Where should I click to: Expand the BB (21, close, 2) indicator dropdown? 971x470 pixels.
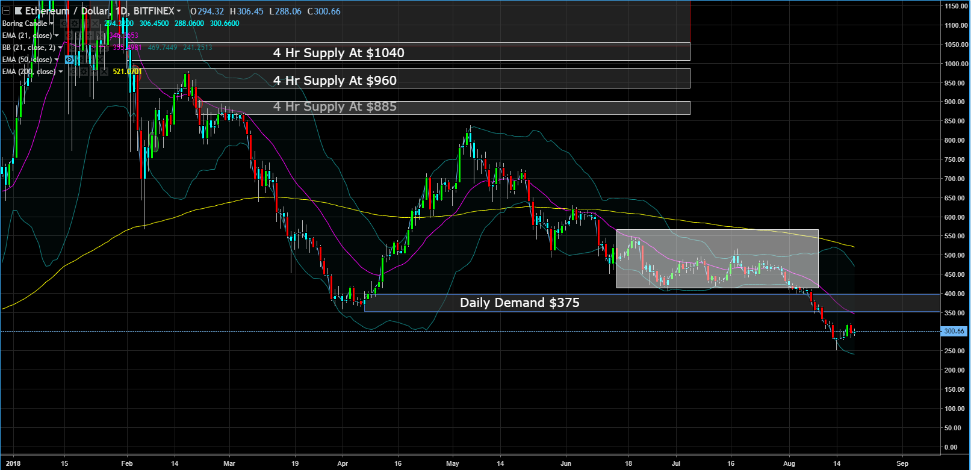tap(60, 48)
